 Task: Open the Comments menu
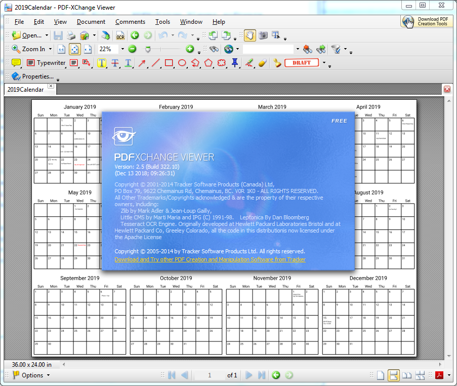tap(130, 22)
